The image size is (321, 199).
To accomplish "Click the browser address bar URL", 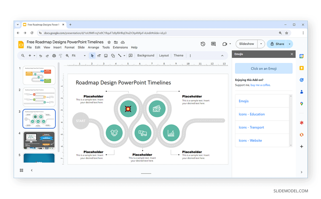I will pyautogui.click(x=105, y=33).
